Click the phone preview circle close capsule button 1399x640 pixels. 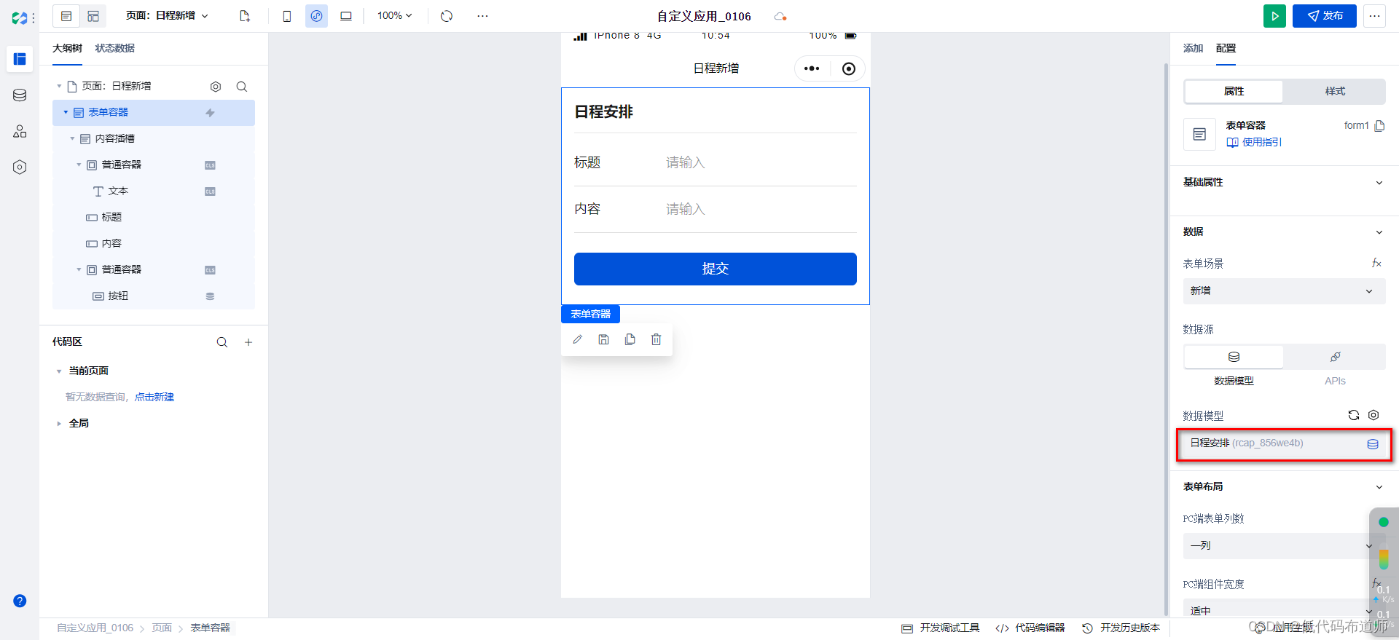tap(849, 68)
